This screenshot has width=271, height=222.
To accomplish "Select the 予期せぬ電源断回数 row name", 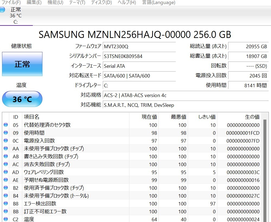I will click(46, 180).
